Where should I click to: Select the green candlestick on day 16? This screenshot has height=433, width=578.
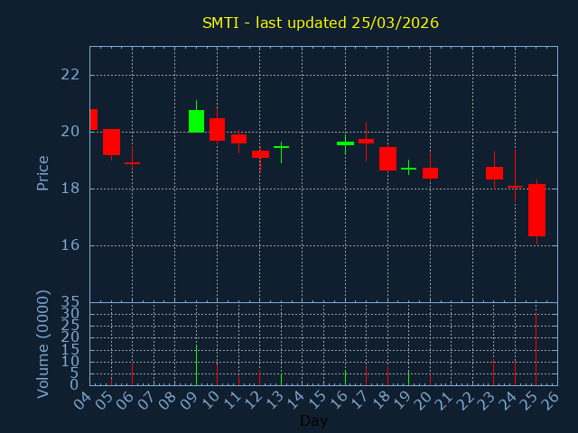pos(345,143)
